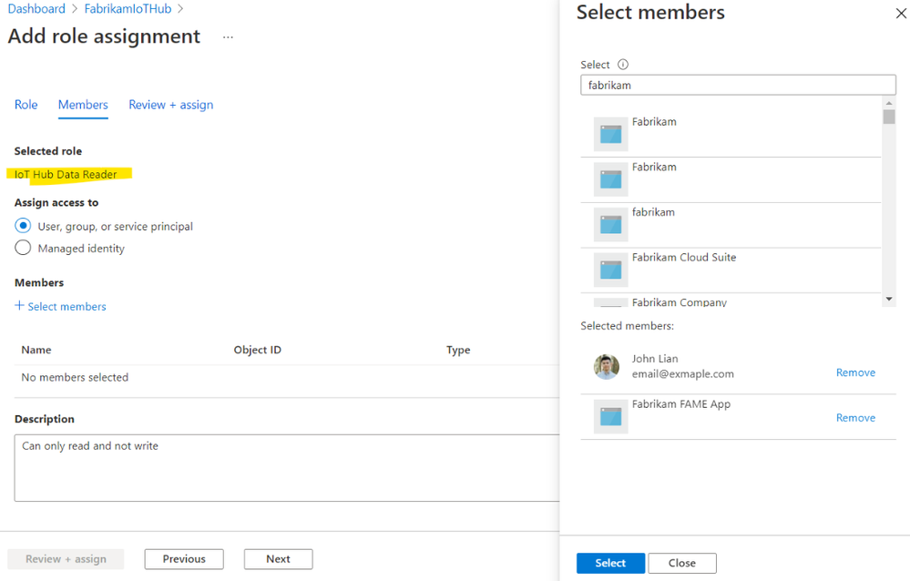Click the ellipsis next to Add role assignment

[227, 36]
